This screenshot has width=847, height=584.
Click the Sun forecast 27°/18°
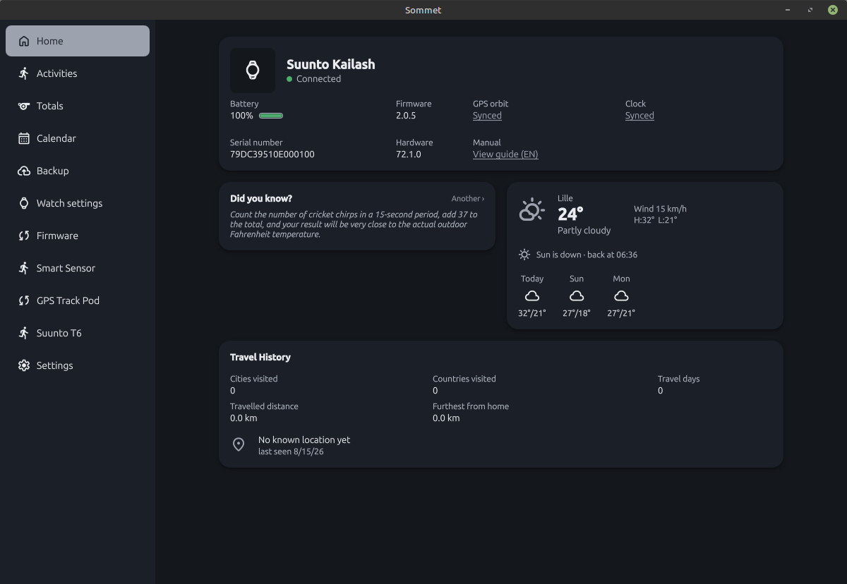click(x=577, y=313)
